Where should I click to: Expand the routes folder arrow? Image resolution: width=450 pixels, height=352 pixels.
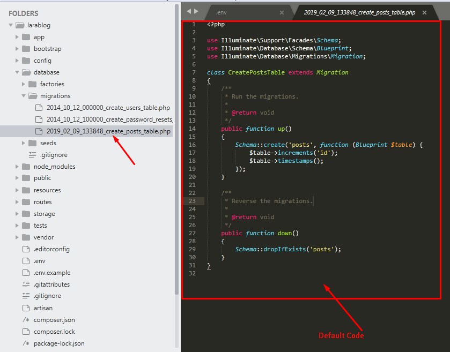click(x=17, y=202)
